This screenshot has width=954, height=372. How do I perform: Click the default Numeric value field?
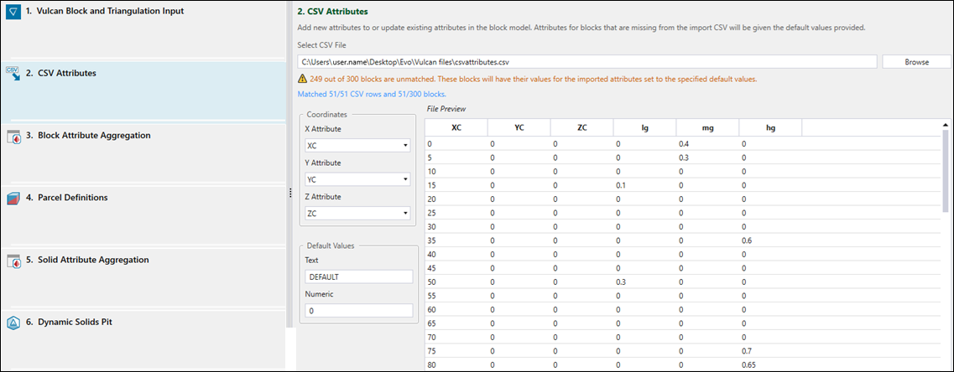click(358, 311)
